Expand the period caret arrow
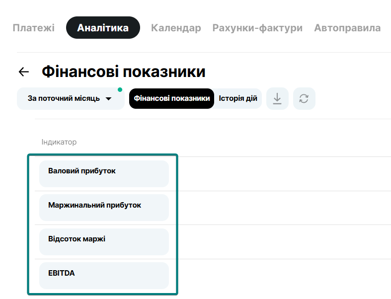 point(109,99)
